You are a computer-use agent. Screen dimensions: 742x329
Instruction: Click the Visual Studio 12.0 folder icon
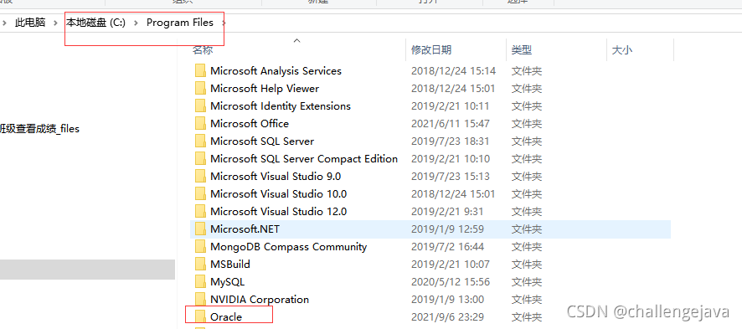200,211
